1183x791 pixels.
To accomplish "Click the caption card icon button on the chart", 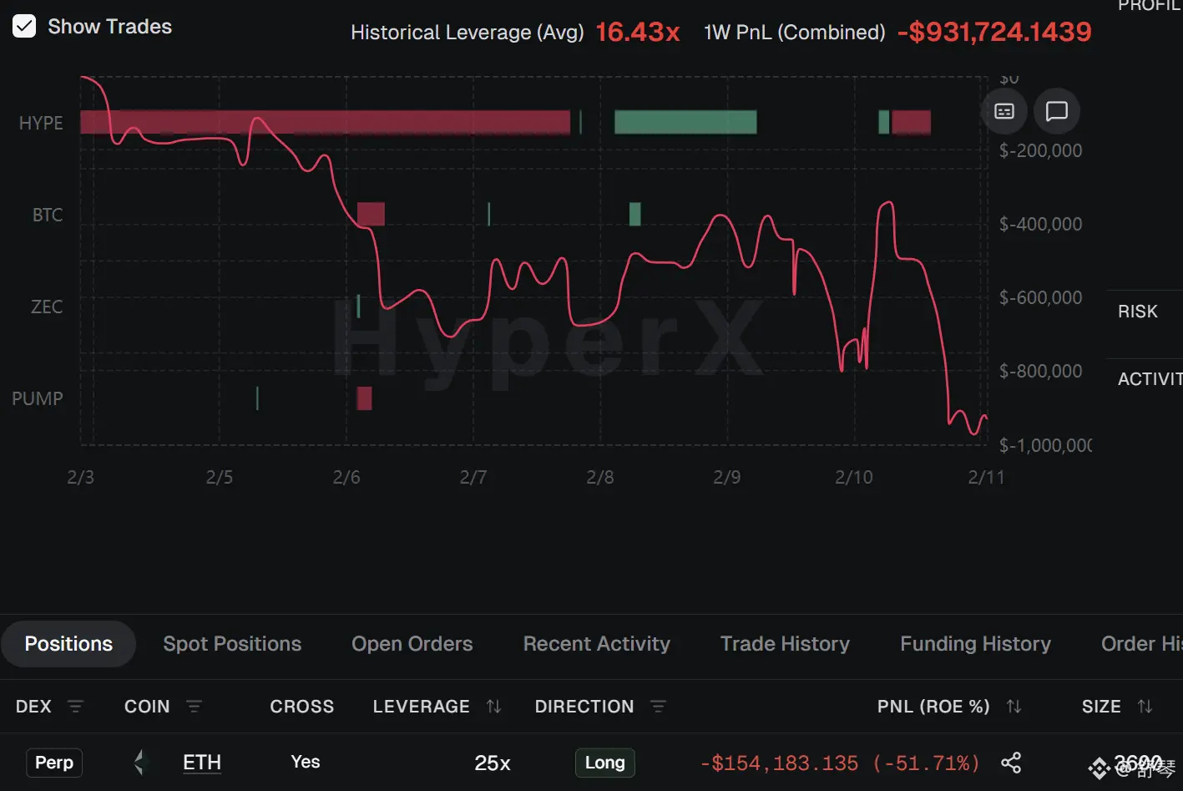I will [x=1004, y=111].
